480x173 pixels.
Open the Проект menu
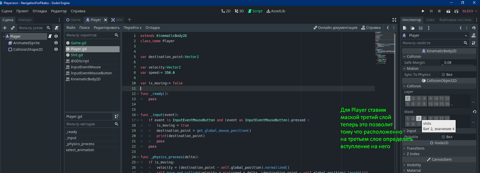click(22, 11)
